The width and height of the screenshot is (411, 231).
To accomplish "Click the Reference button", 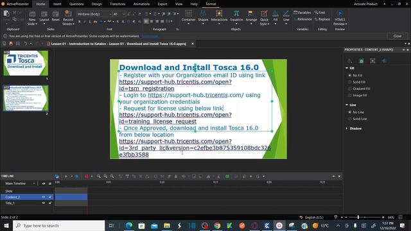I will tap(302, 19).
